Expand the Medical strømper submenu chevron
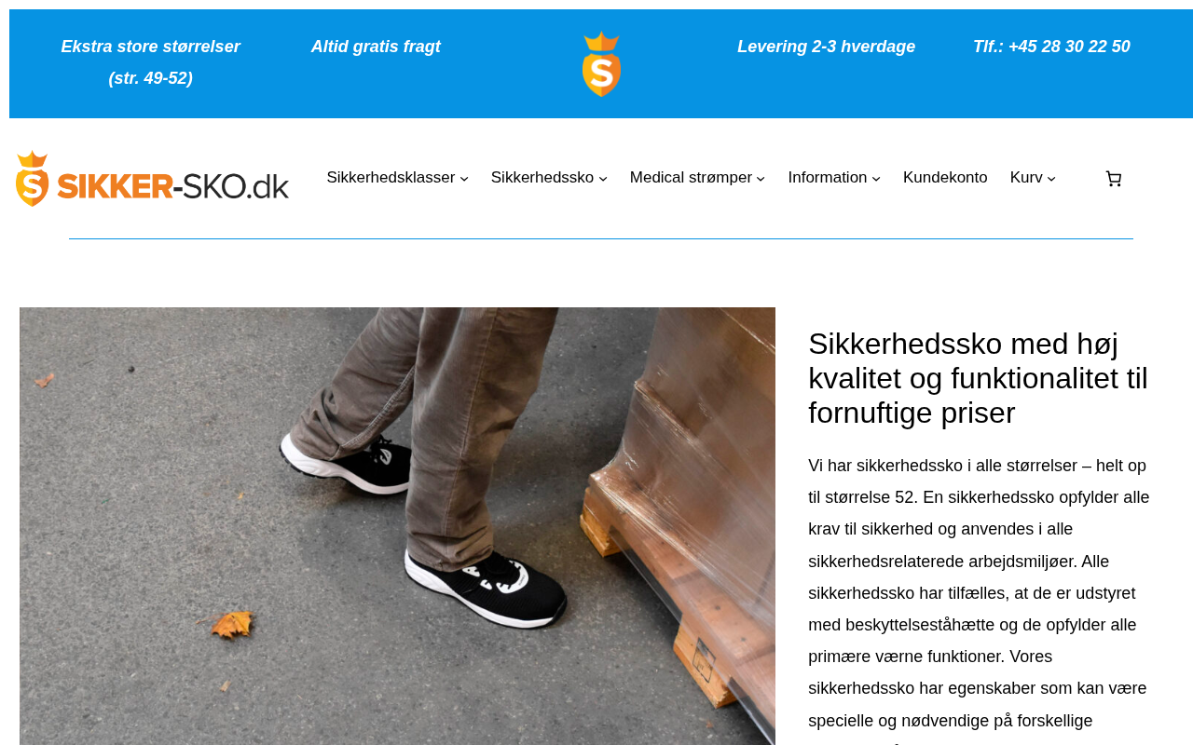The width and height of the screenshot is (1193, 745). coord(761,179)
